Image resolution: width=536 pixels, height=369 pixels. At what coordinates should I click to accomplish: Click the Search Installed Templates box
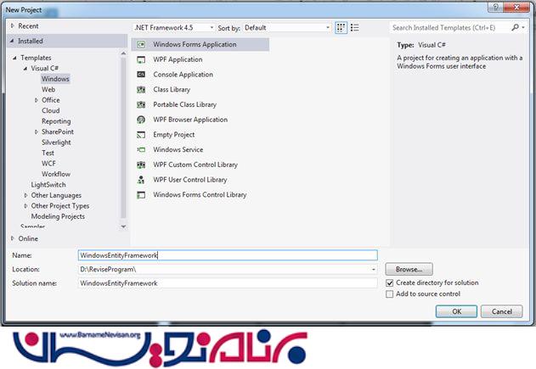click(449, 28)
